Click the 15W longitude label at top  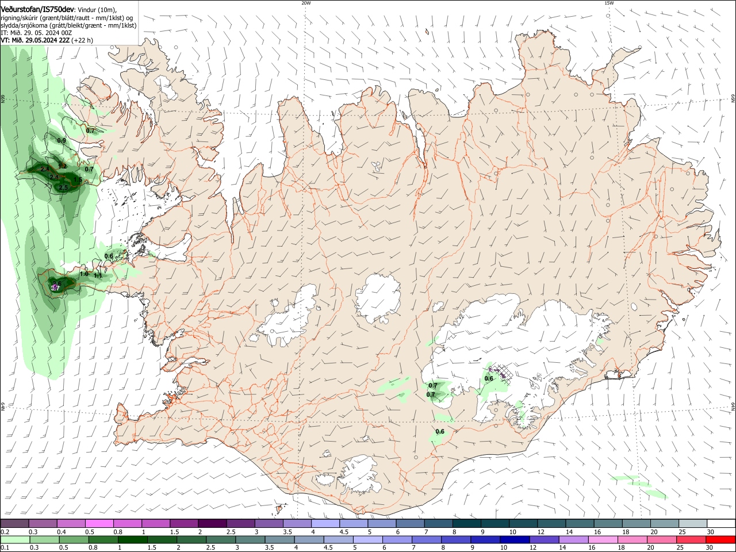pos(609,3)
